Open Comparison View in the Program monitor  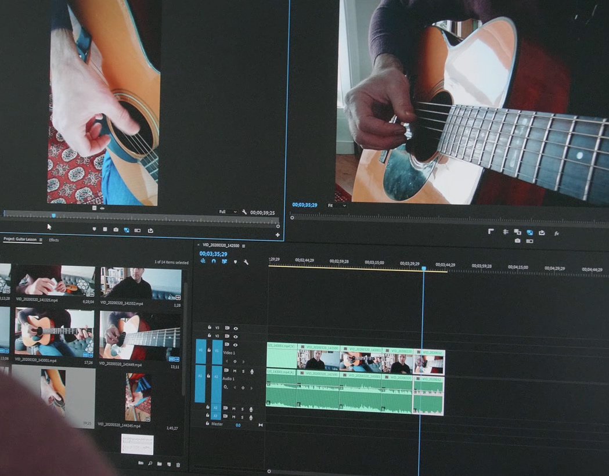click(529, 241)
